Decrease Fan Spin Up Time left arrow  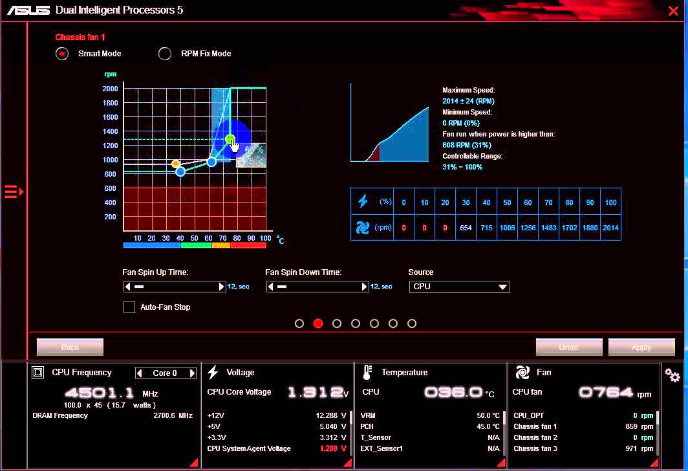pyautogui.click(x=127, y=287)
